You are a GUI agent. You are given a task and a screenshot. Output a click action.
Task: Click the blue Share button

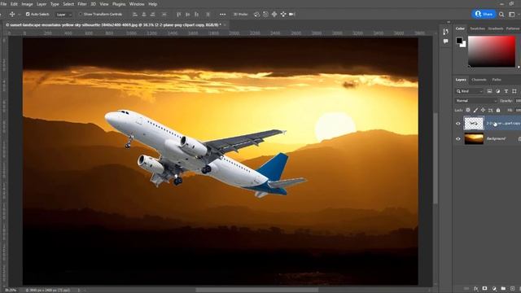484,15
